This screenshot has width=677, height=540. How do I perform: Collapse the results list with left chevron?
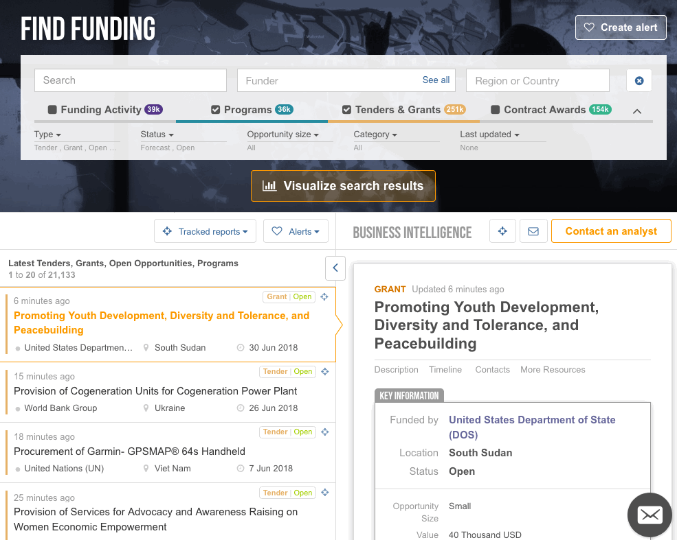335,268
